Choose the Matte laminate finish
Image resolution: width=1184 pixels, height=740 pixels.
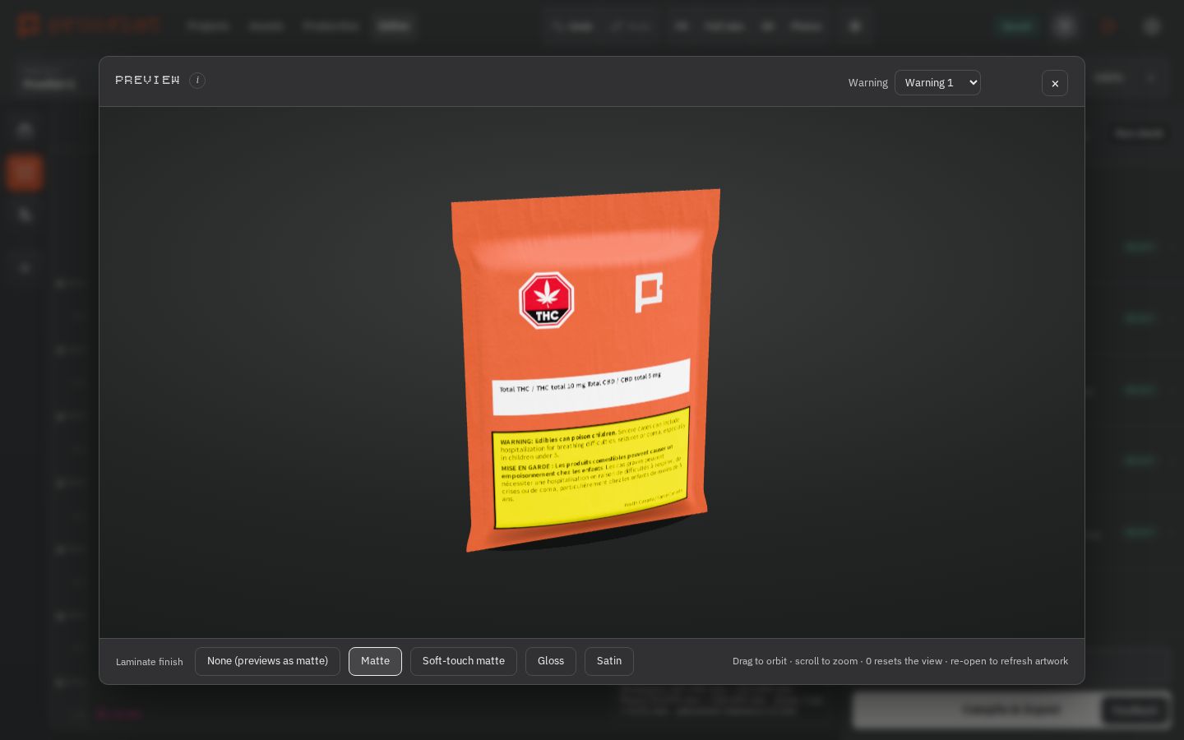375,661
